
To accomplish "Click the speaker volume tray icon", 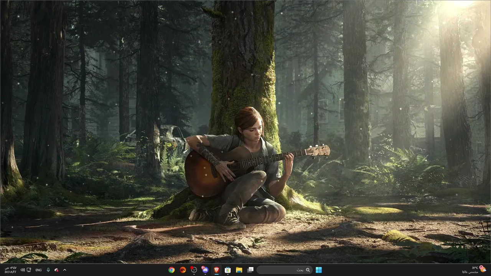I will [x=23, y=270].
